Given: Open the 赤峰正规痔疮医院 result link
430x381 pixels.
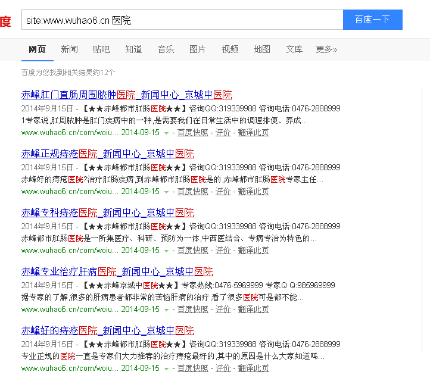Looking at the screenshot, I should click(107, 154).
